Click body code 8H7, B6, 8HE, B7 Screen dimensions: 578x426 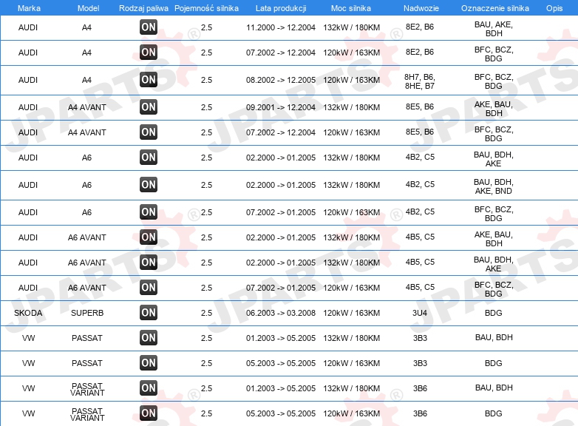420,81
